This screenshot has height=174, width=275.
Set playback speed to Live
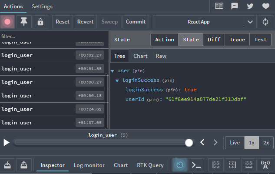235,143
